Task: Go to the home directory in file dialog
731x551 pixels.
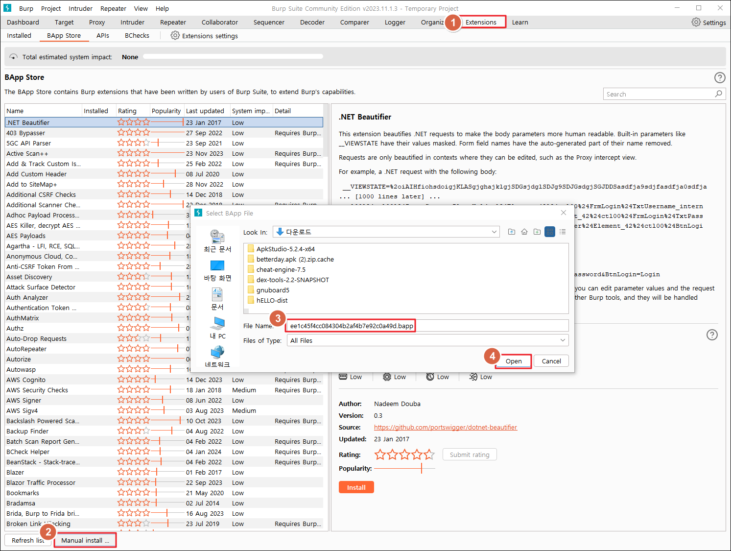Action: [x=524, y=232]
